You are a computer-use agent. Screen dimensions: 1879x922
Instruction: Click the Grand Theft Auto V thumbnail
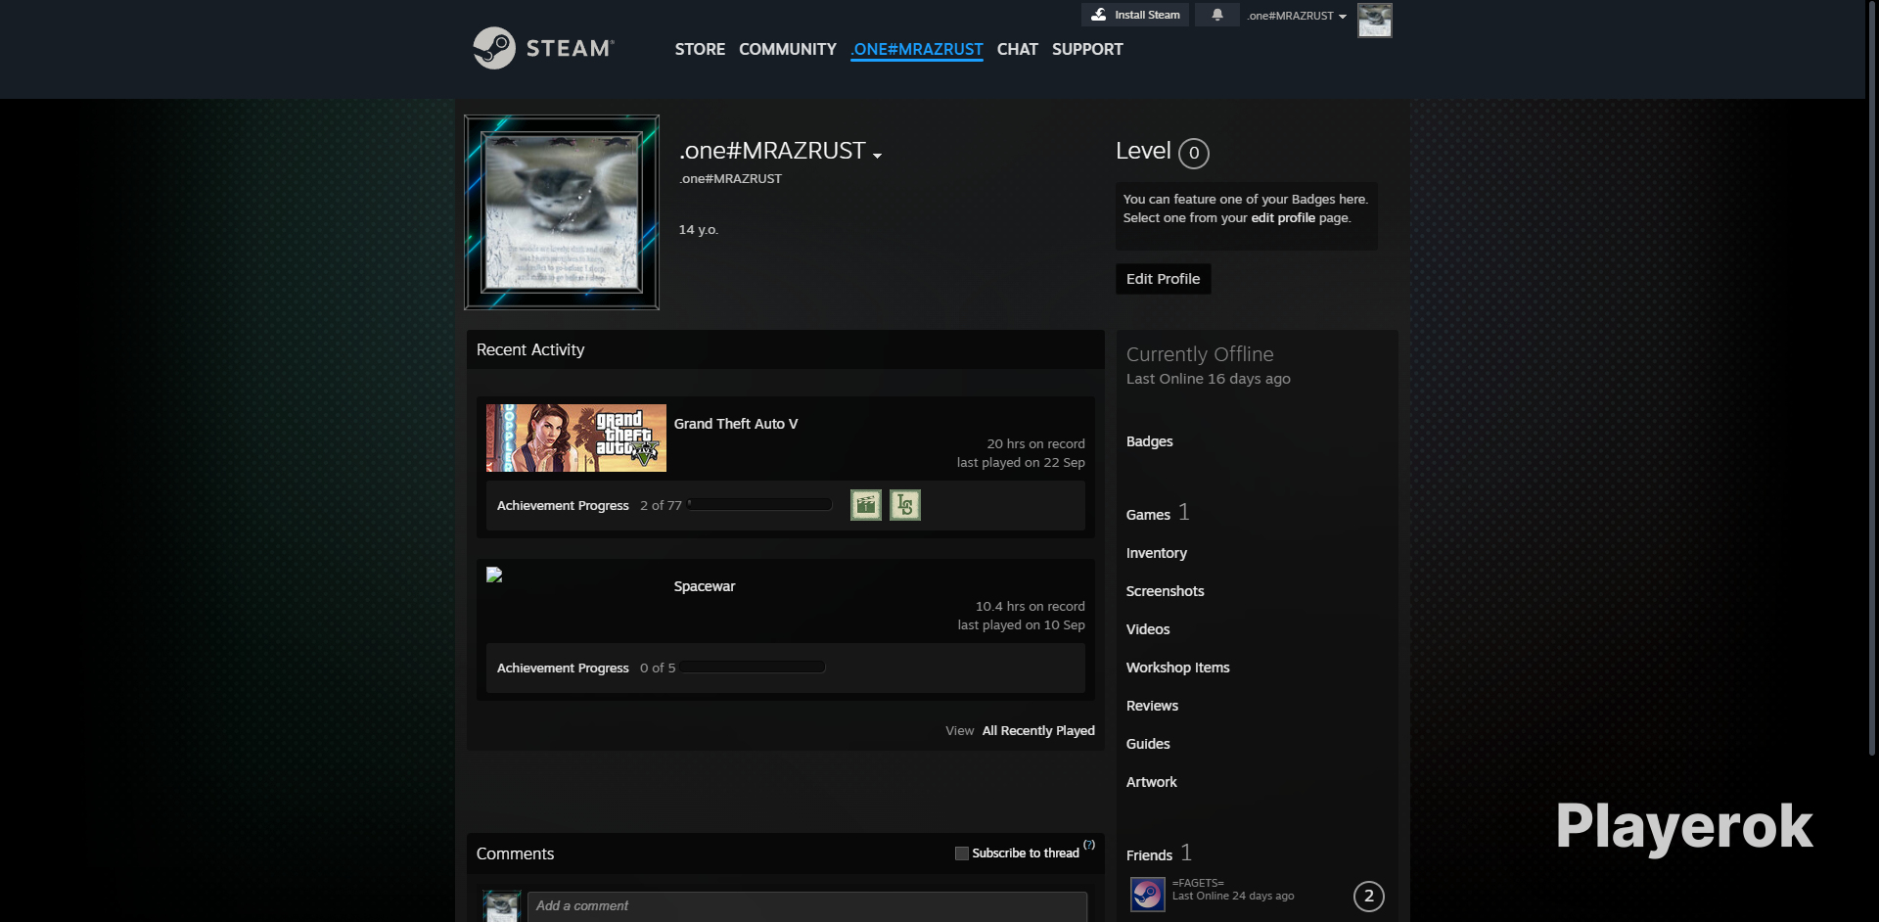coord(576,438)
